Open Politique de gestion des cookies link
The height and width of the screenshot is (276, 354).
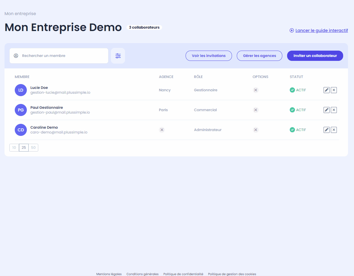click(232, 274)
